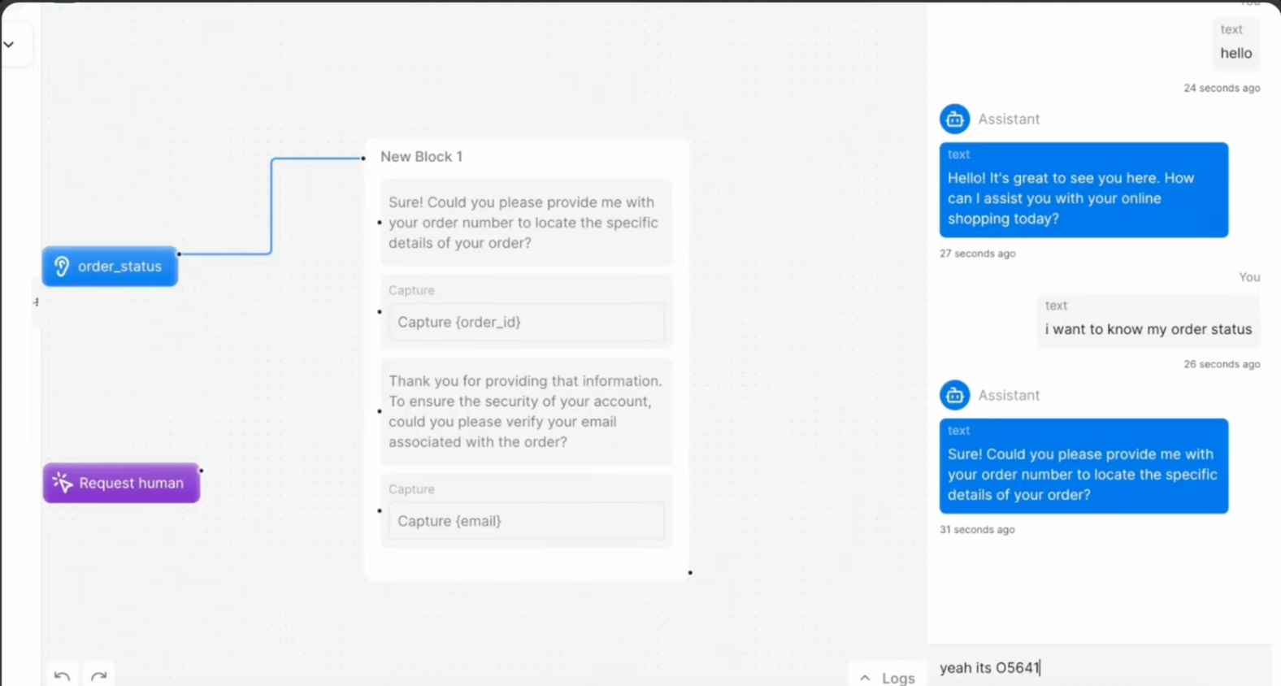Click the user's "hello" chat message

tap(1235, 53)
